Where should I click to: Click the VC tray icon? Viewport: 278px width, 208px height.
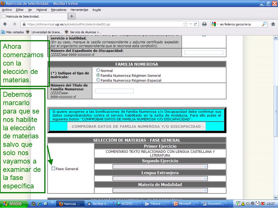[x=238, y=204]
